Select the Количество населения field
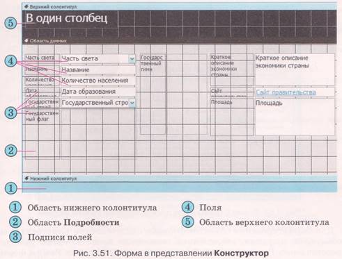The image size is (342, 259). click(98, 81)
